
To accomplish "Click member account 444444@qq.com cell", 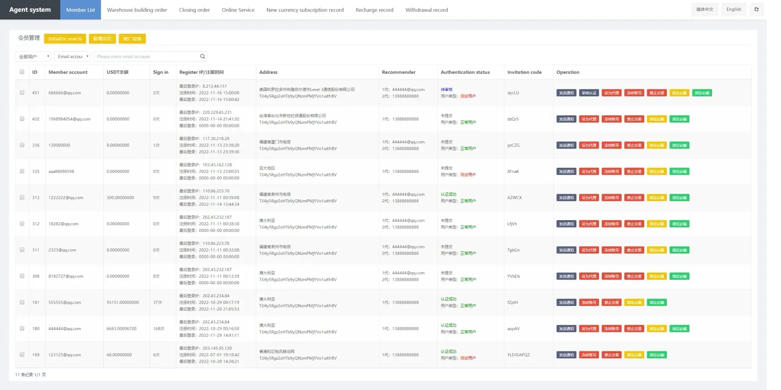I will (65, 328).
